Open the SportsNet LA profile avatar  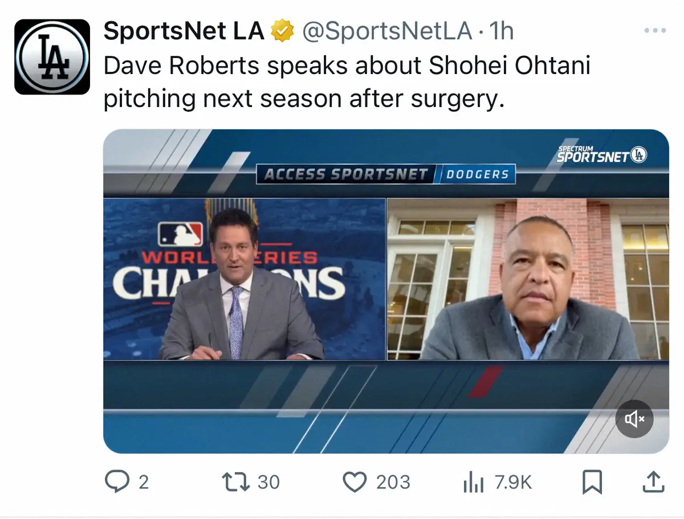click(52, 57)
